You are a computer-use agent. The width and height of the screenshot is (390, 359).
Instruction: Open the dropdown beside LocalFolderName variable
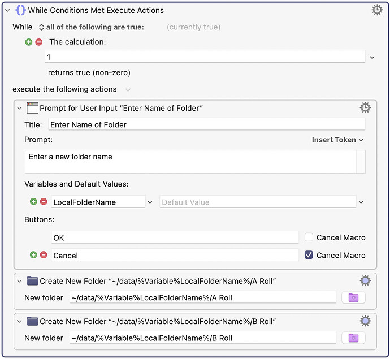150,202
